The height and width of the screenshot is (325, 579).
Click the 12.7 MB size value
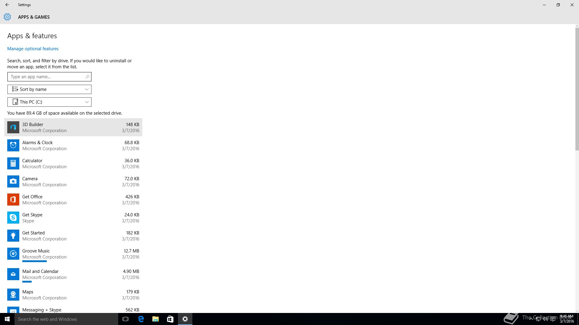coord(131,251)
